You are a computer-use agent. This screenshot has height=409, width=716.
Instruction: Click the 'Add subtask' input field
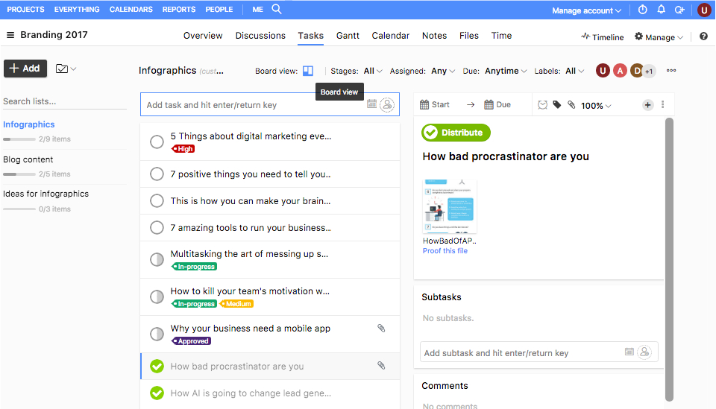(522, 353)
